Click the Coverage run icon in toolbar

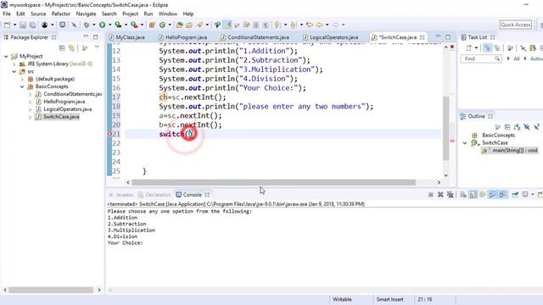(x=118, y=25)
